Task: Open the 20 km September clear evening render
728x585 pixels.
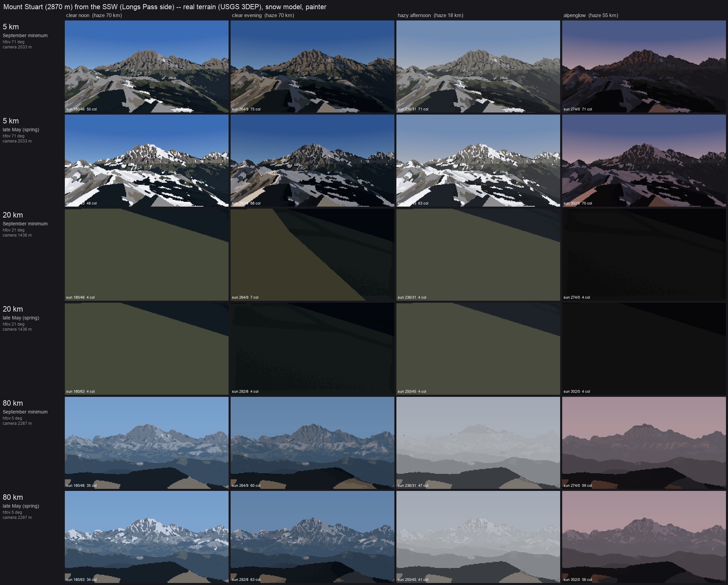Action: 312,255
